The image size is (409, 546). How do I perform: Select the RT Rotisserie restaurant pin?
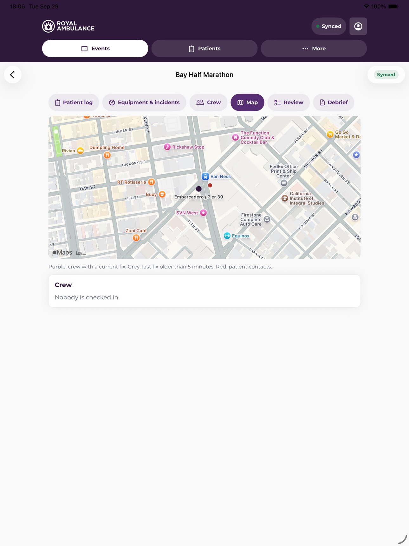click(x=152, y=182)
